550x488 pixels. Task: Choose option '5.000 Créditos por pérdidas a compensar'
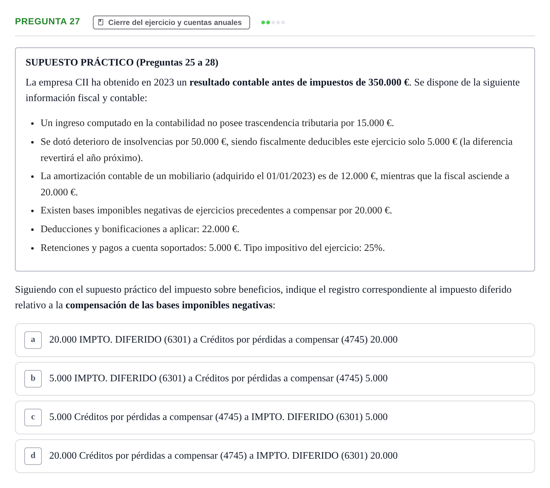275,417
